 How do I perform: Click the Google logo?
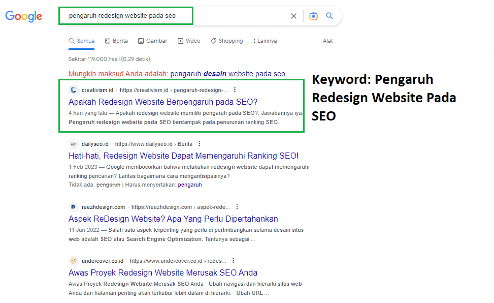(x=23, y=16)
